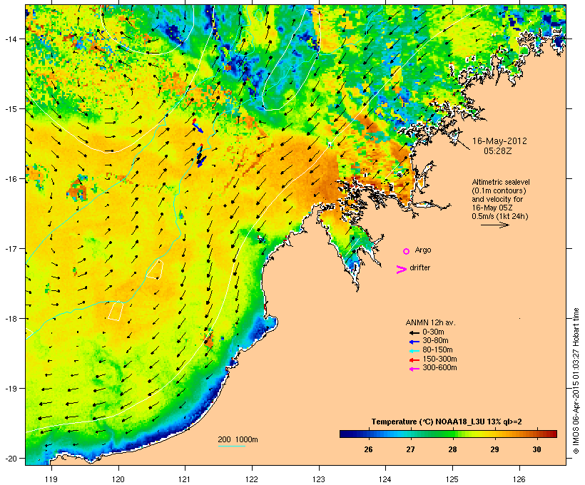
Task: Click the 150-300m depth label
Action: point(440,359)
